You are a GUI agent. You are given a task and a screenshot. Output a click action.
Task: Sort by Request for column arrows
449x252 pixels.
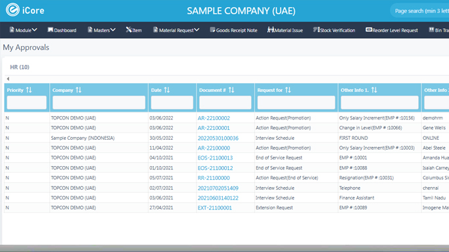[288, 90]
